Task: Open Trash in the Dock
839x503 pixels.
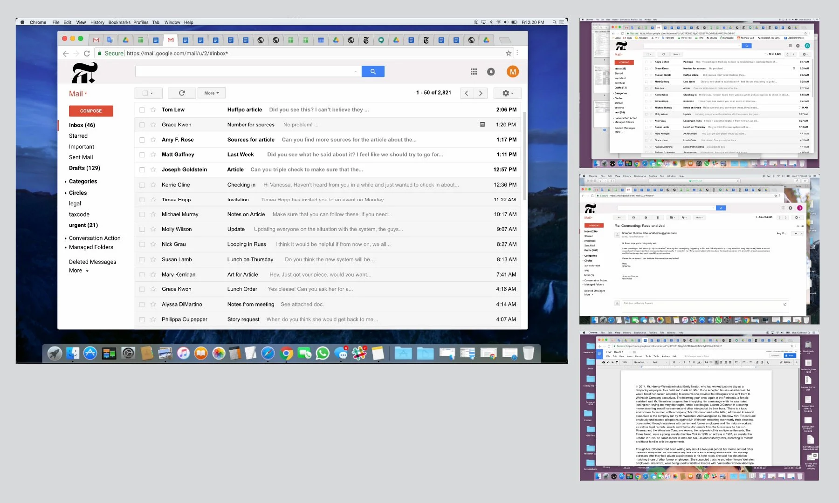Action: pos(528,353)
